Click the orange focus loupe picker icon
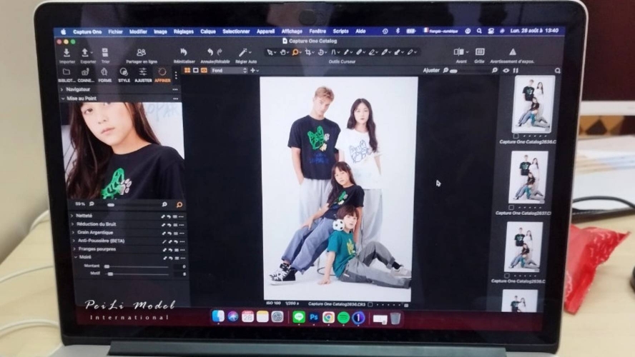 pos(179,205)
